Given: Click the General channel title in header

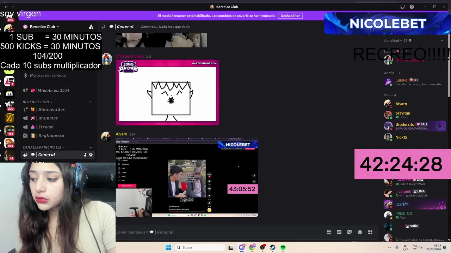Looking at the screenshot, I should [x=125, y=27].
